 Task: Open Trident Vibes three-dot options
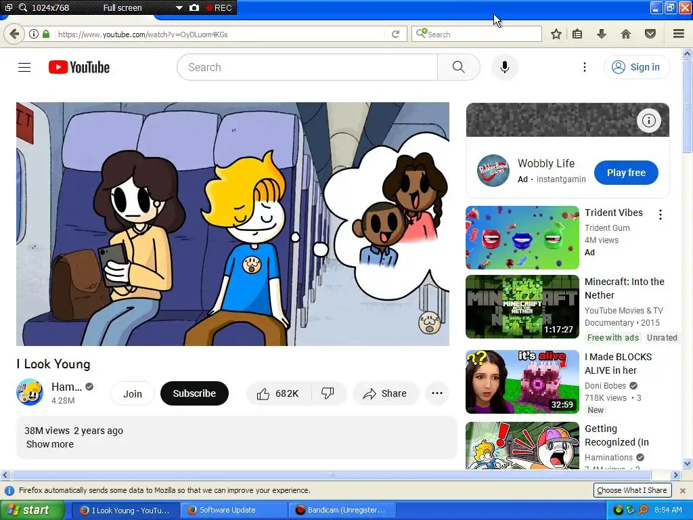pos(661,215)
